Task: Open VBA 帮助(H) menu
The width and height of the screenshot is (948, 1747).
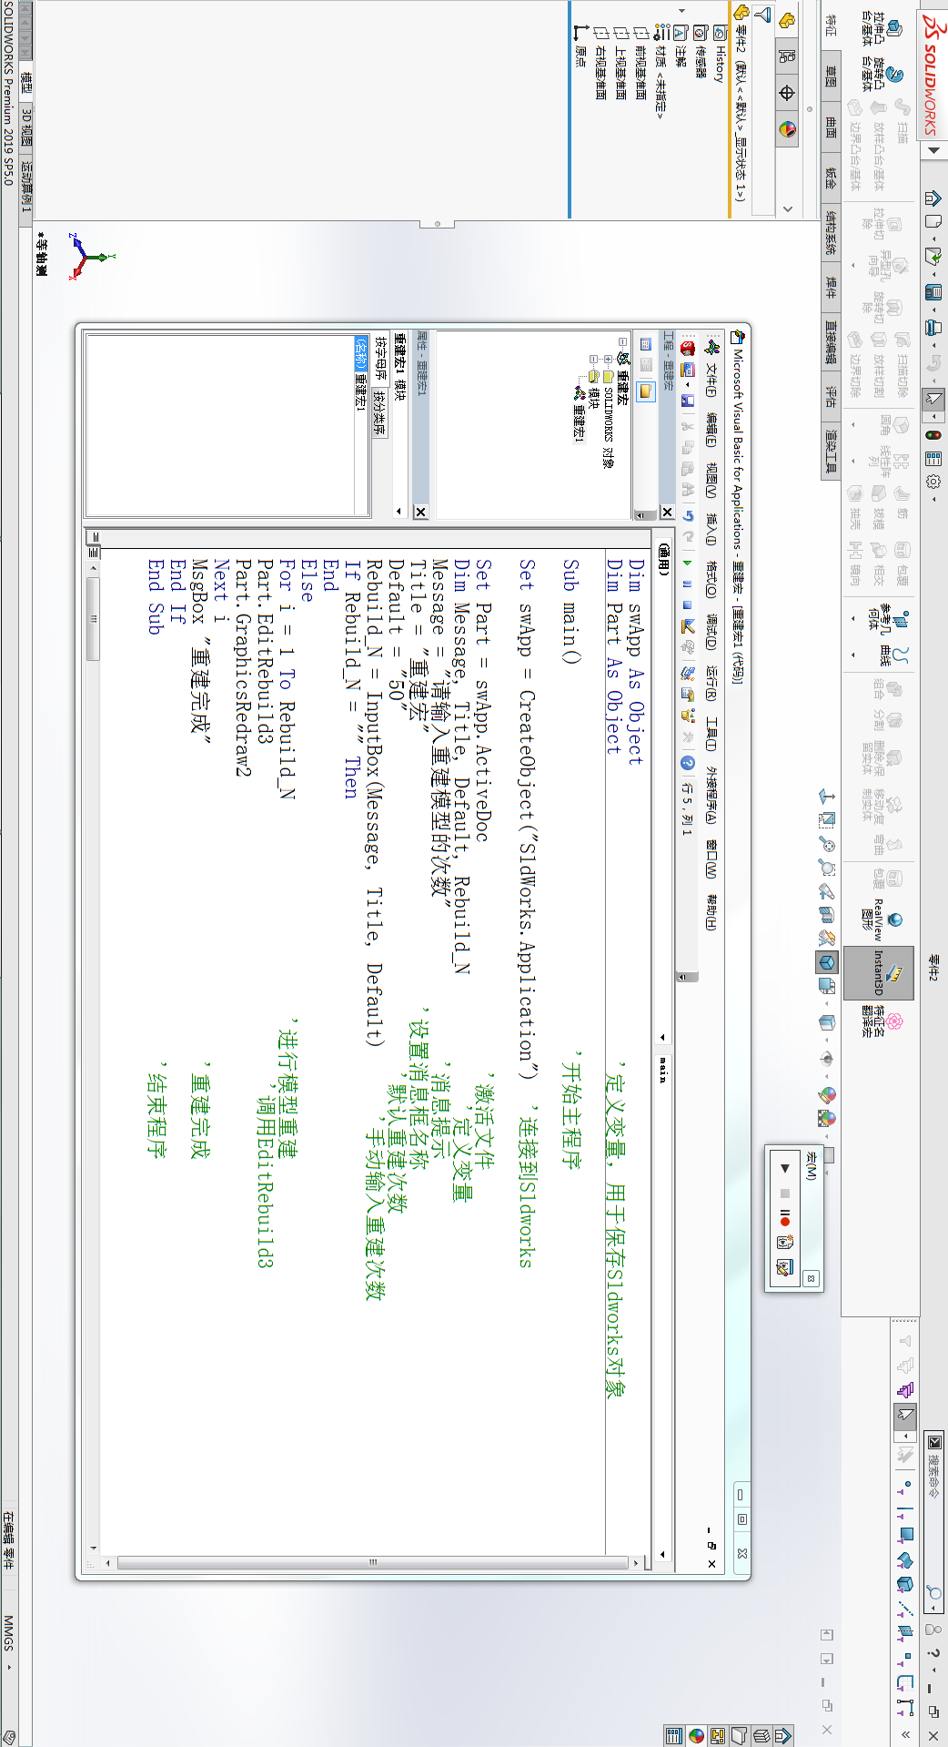Action: click(711, 912)
